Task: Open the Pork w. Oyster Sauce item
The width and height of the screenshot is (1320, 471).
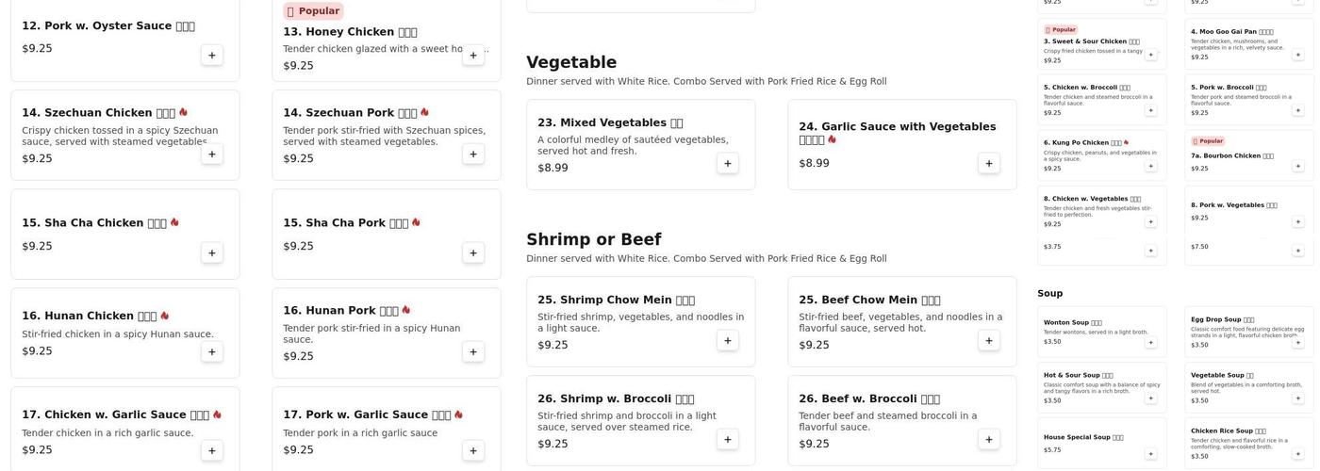Action: click(108, 26)
